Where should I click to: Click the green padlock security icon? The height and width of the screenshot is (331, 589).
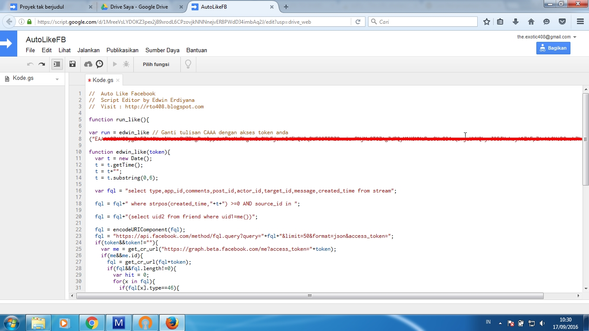tap(29, 22)
